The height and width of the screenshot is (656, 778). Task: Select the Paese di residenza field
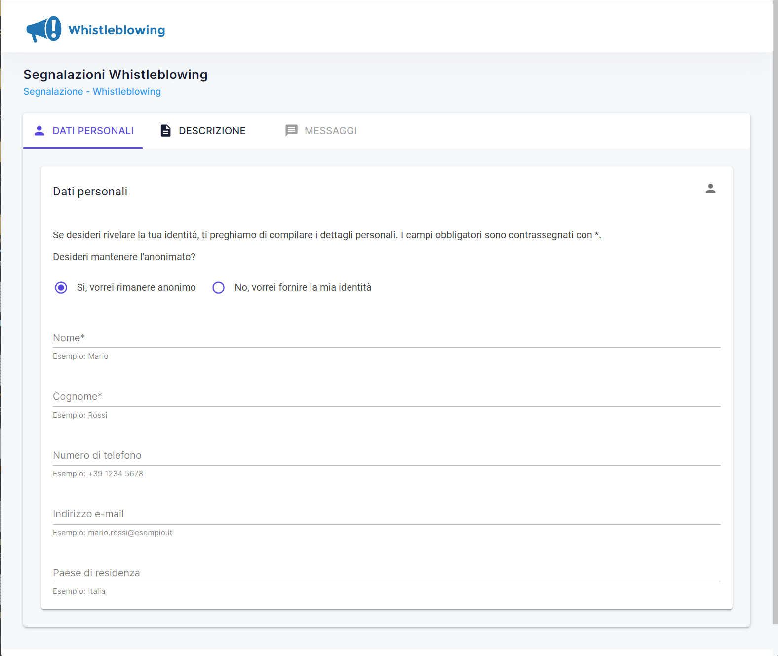(386, 573)
